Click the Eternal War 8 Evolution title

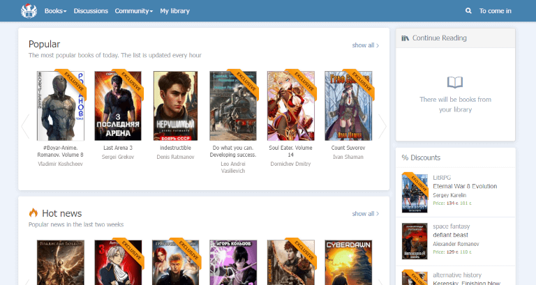pos(465,186)
